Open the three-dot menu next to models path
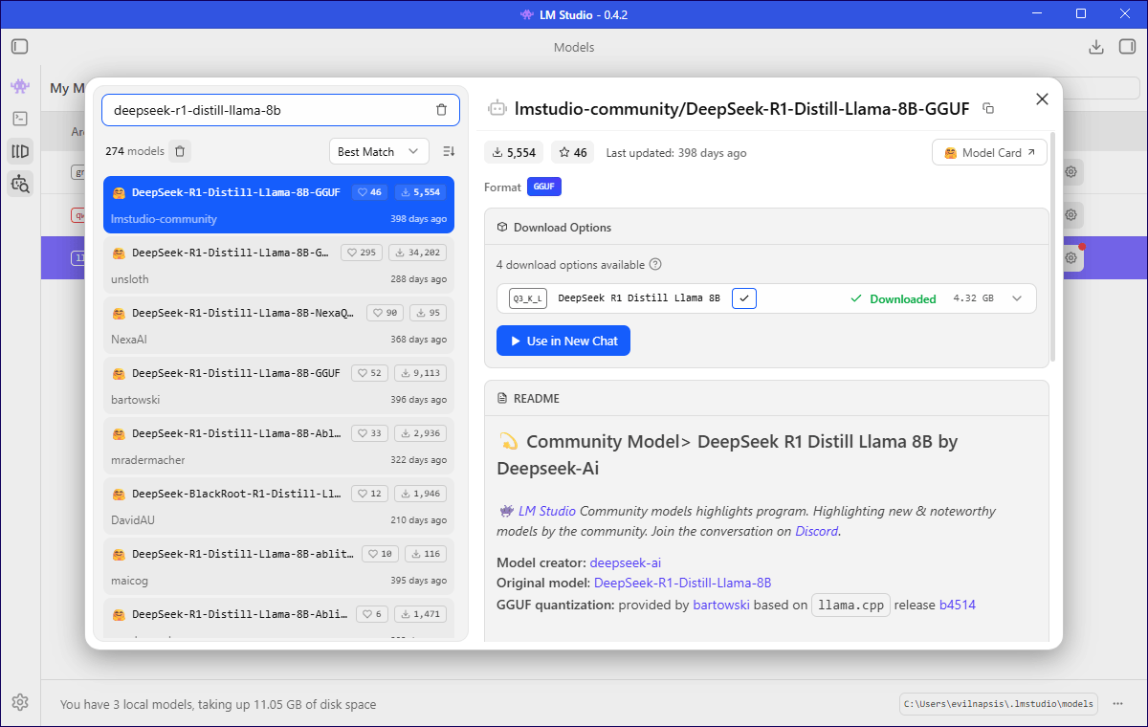The width and height of the screenshot is (1148, 727). 1117,703
